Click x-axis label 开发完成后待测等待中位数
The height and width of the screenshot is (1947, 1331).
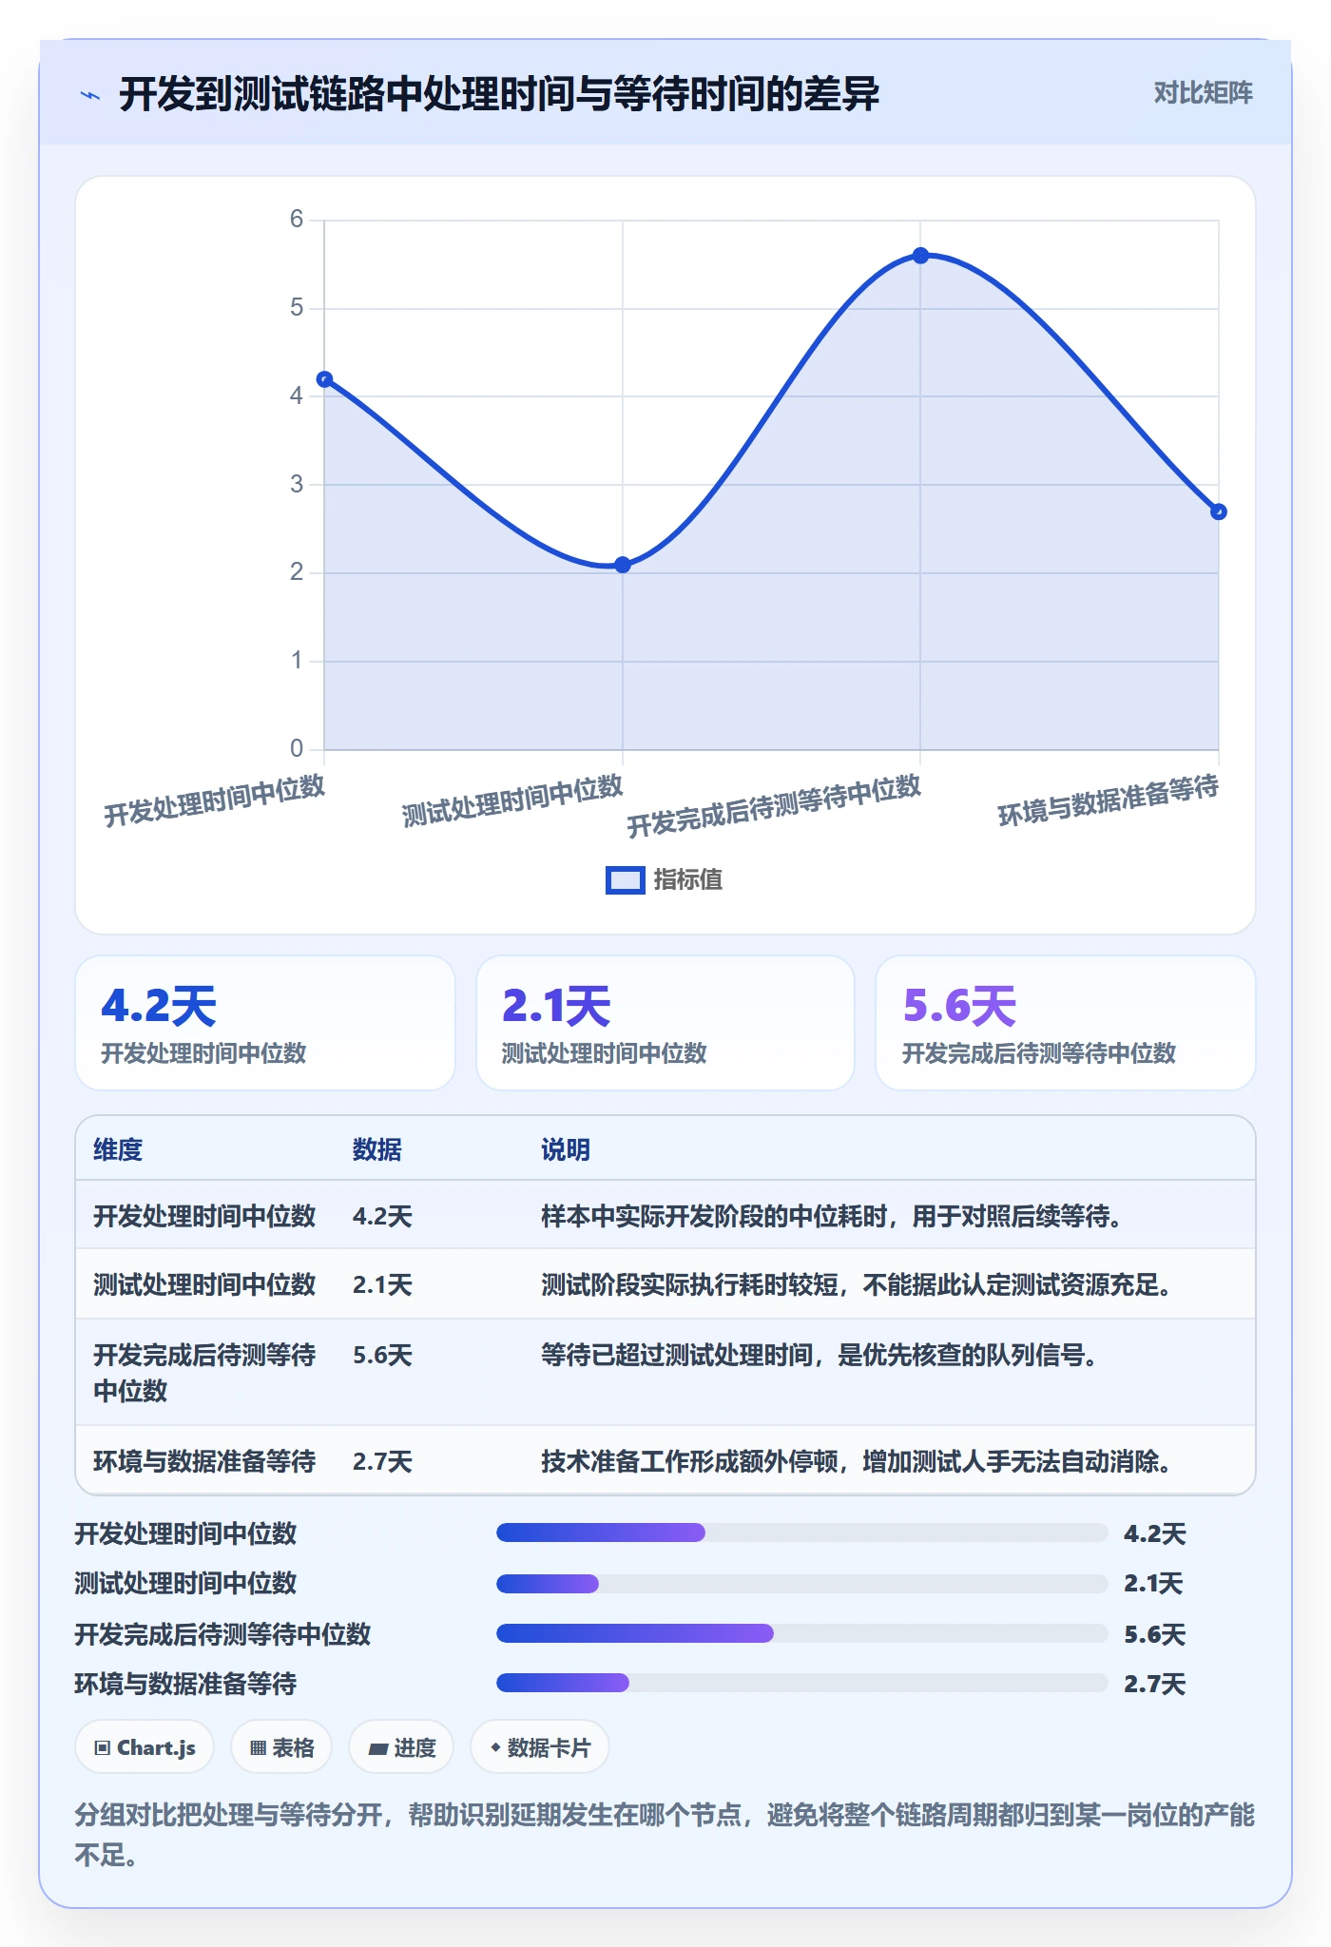[x=774, y=805]
